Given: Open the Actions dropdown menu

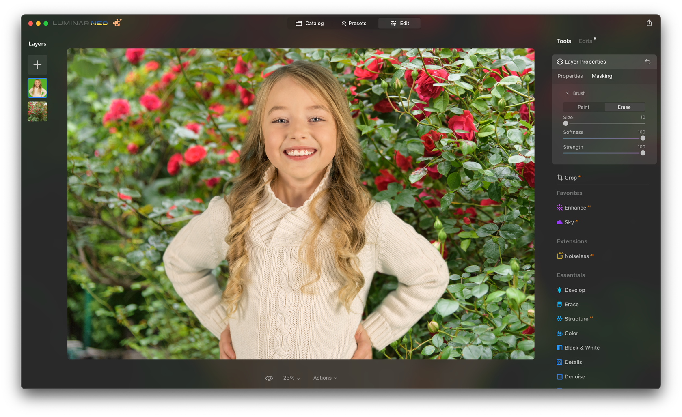Looking at the screenshot, I should (x=325, y=378).
